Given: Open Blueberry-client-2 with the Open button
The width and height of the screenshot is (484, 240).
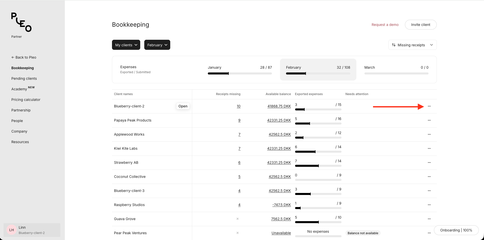Looking at the screenshot, I should coord(183,106).
